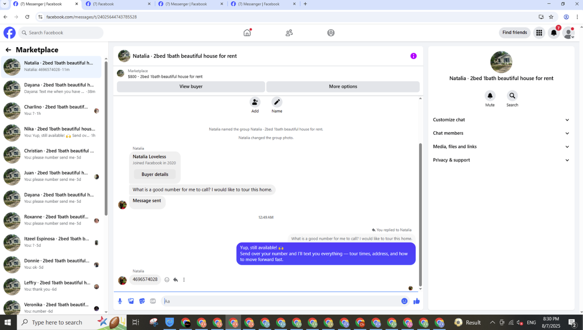Switch to third Messenger browser tab

pyautogui.click(x=191, y=4)
